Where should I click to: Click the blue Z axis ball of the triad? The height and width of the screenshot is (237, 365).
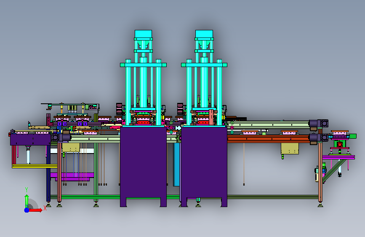[x=27, y=210]
